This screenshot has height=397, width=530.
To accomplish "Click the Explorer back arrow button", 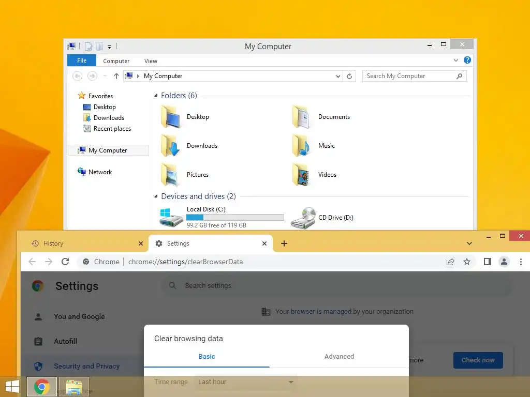I will point(78,76).
